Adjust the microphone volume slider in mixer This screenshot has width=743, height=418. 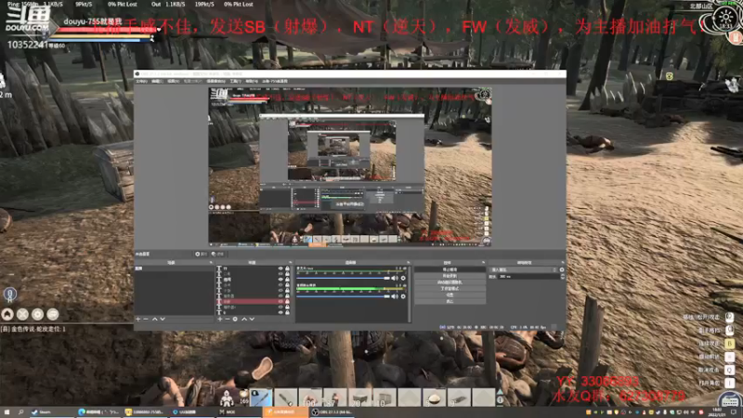point(343,278)
